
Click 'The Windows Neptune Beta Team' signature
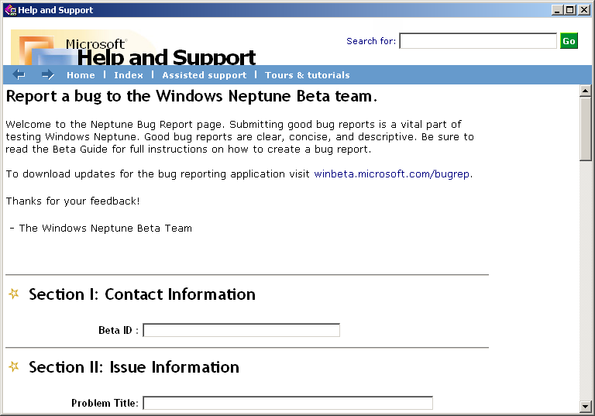pyautogui.click(x=105, y=228)
